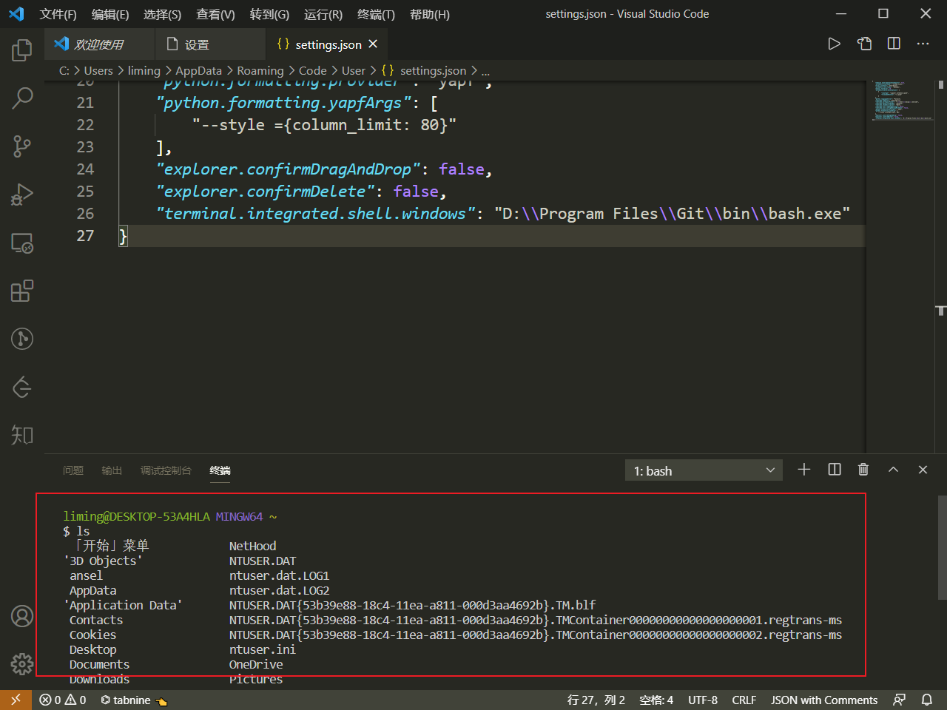Expand the panel with the chevron-up icon

point(893,470)
